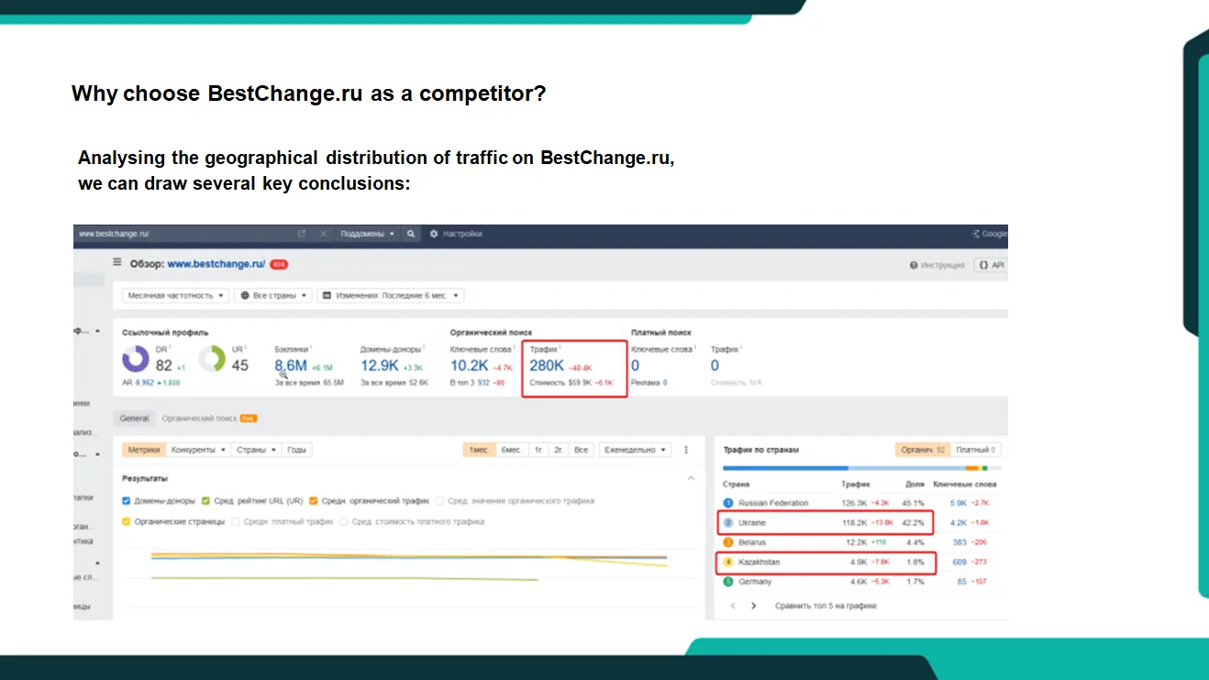This screenshot has width=1209, height=680.
Task: Click the Настройки gear icon
Action: coord(434,234)
